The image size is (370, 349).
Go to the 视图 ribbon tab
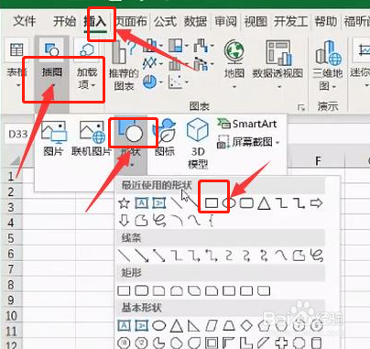click(256, 21)
